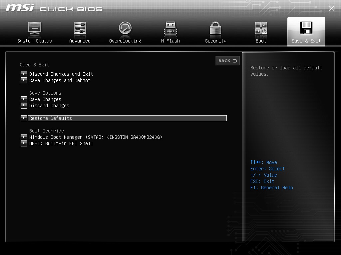Click the Boot priority icon
Screen dimensions: 341x255
click(260, 32)
